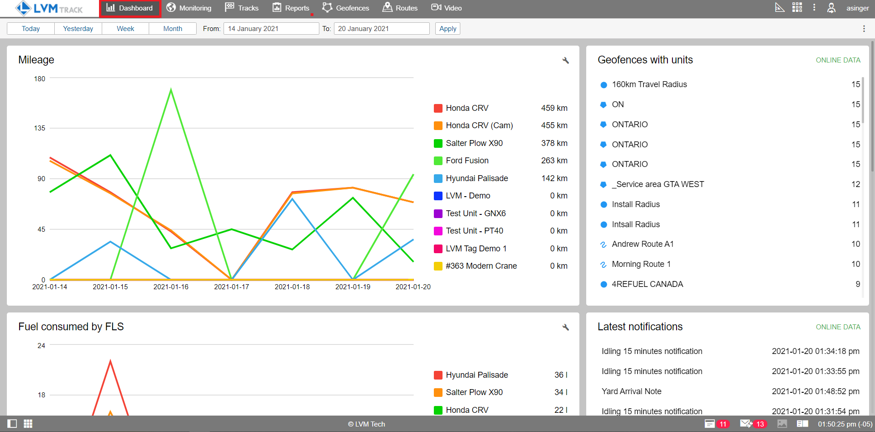Open the apps grid icon in header
This screenshot has height=432, width=875.
[797, 7]
